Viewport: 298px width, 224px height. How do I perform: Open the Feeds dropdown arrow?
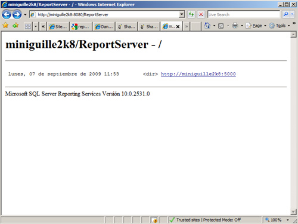tap(228, 26)
